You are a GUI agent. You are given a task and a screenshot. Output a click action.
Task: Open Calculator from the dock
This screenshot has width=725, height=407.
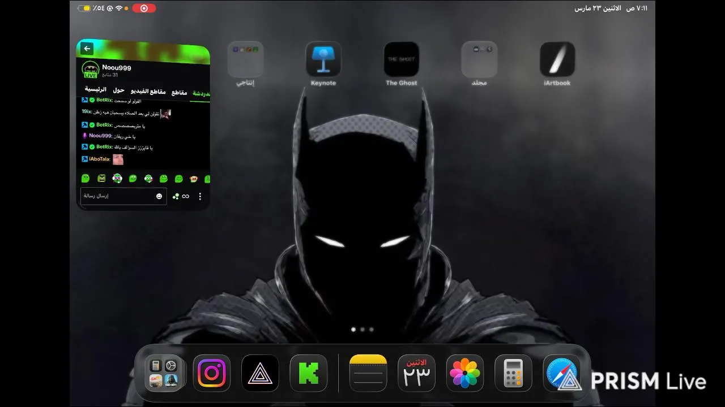513,373
